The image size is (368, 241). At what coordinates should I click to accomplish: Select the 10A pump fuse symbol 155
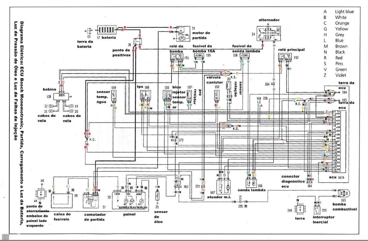pos(199,56)
